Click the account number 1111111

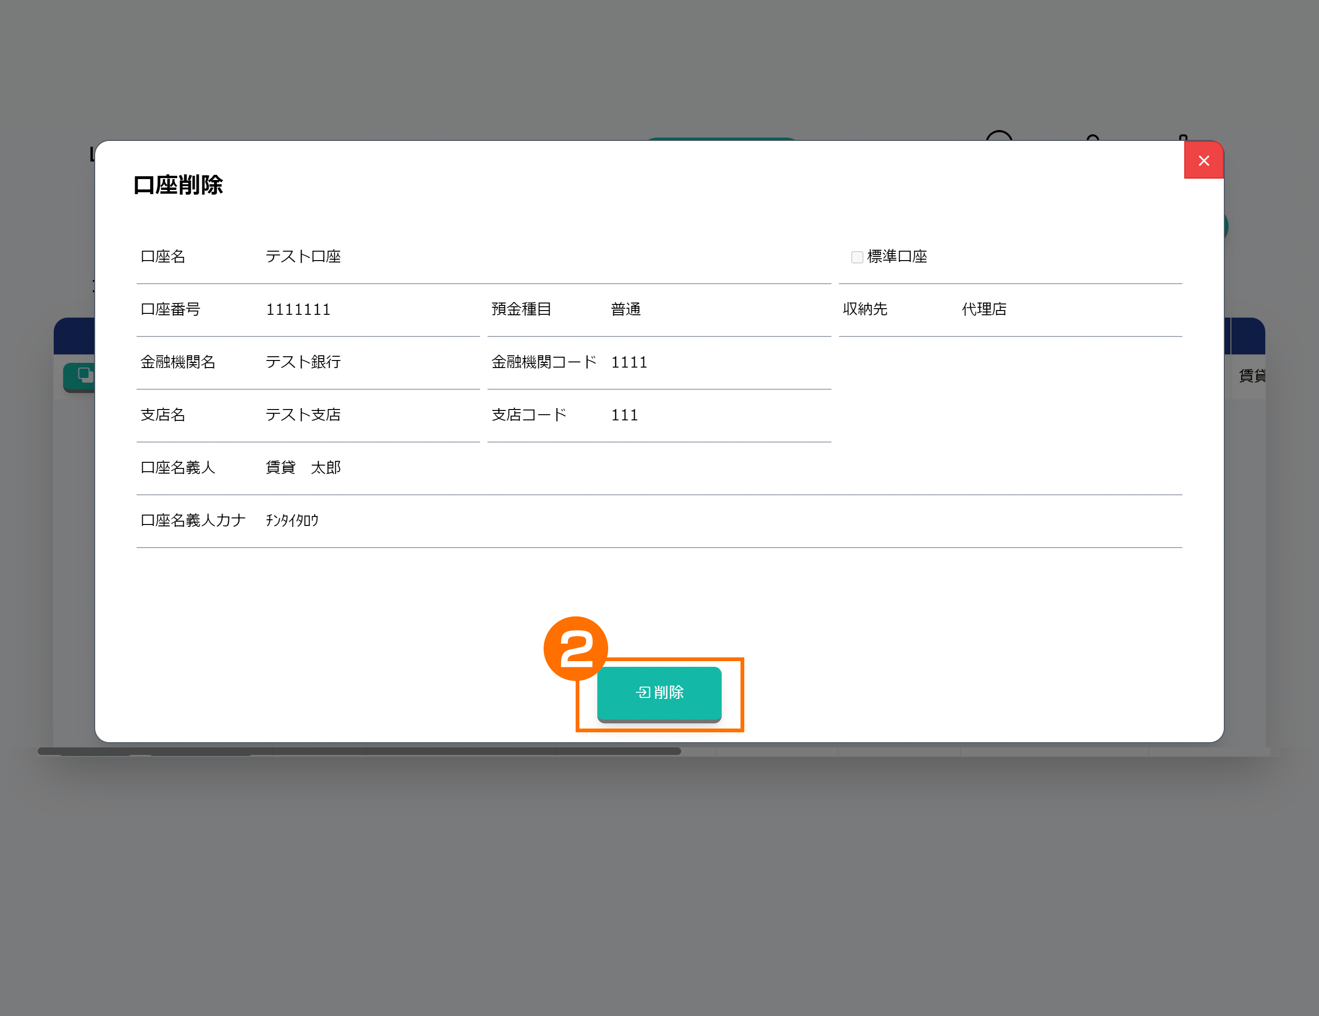pyautogui.click(x=298, y=310)
